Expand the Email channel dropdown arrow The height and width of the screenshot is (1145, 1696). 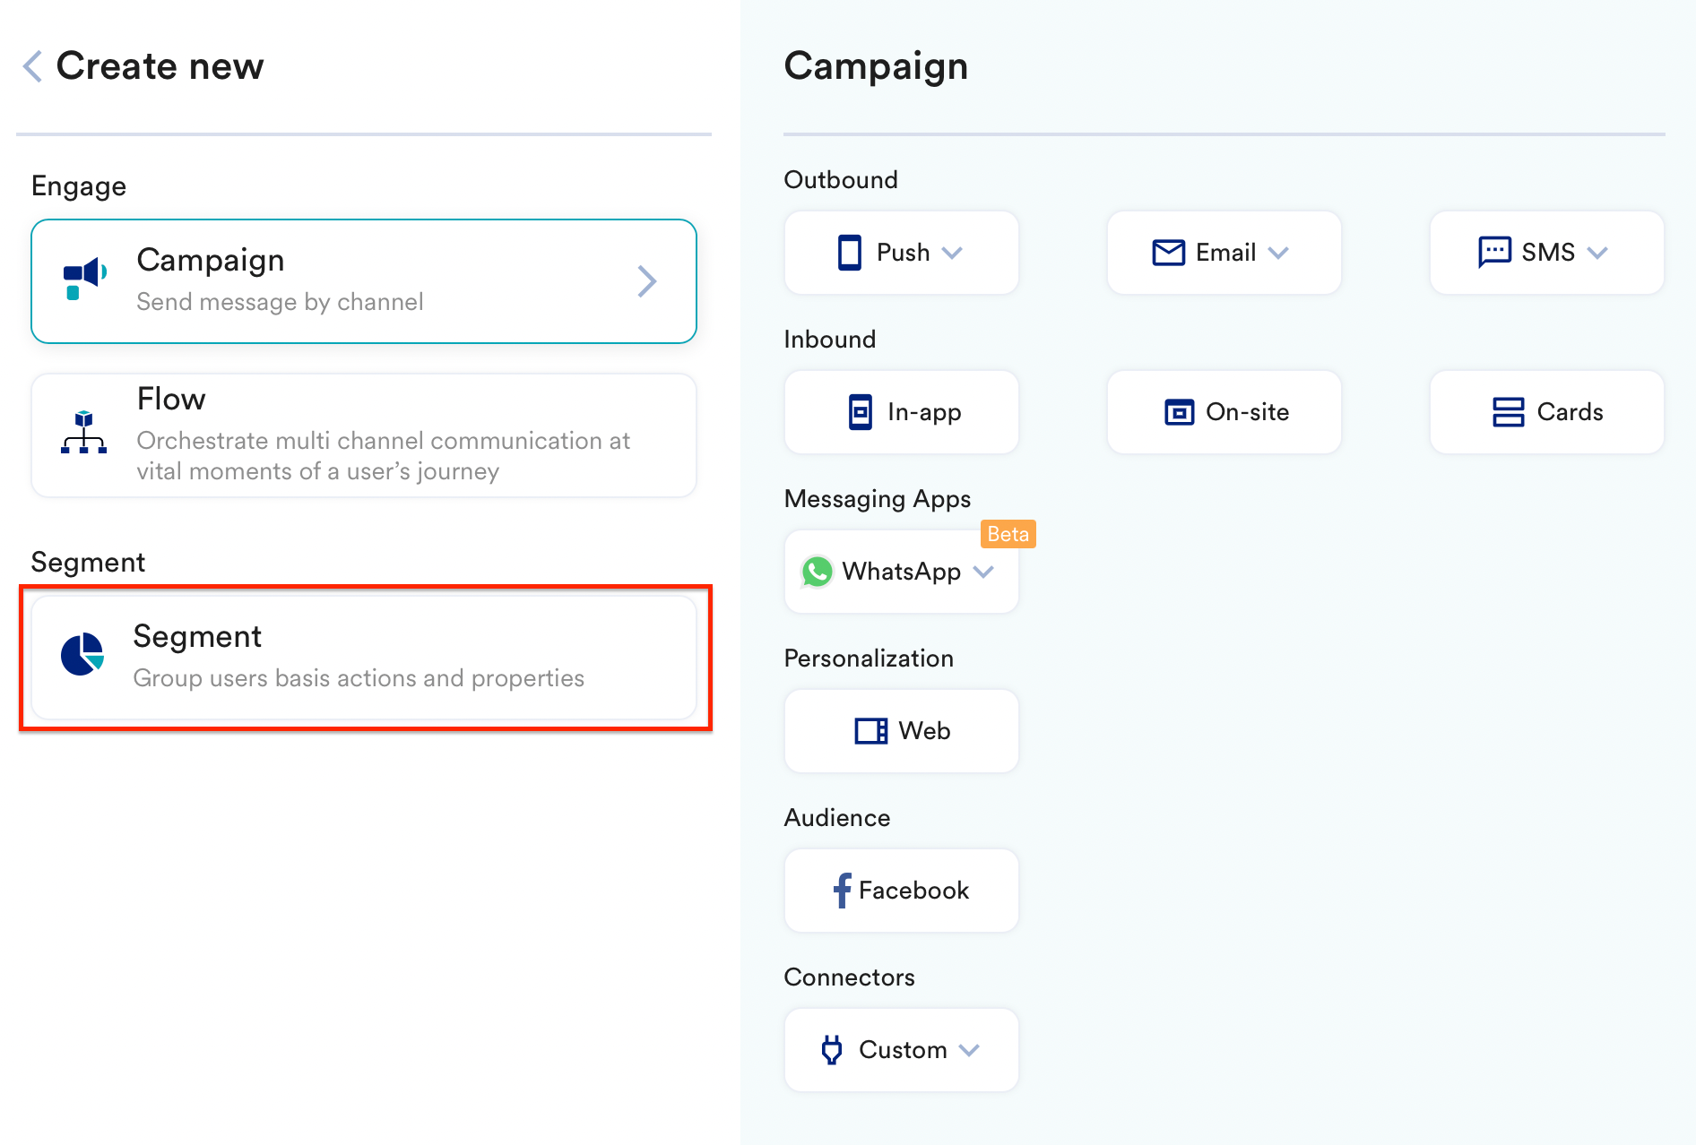[1278, 253]
